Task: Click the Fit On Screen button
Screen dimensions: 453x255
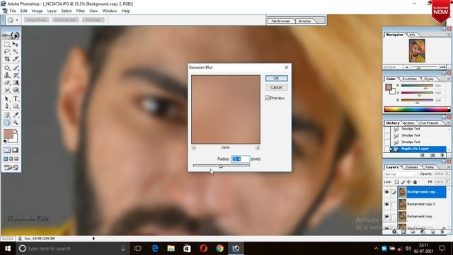Action: 66,20
